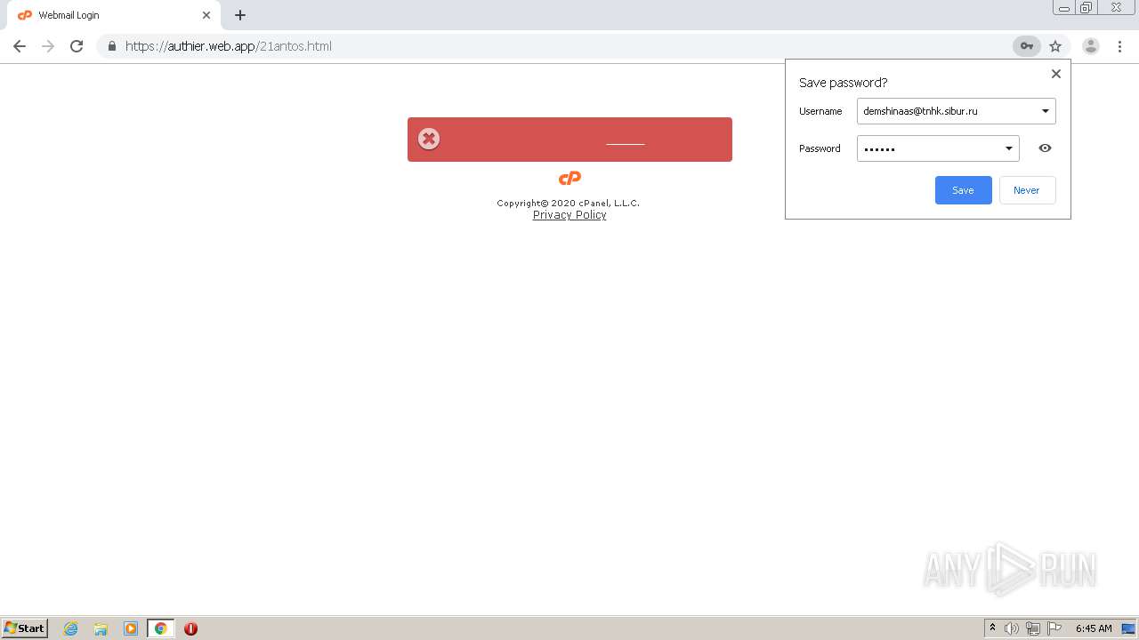
Task: Show the password with the eye icon
Action: click(x=1045, y=148)
